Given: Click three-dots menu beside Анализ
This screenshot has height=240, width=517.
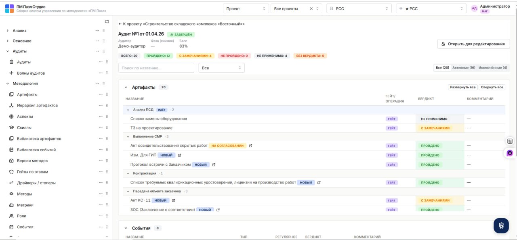Looking at the screenshot, I should [97, 31].
